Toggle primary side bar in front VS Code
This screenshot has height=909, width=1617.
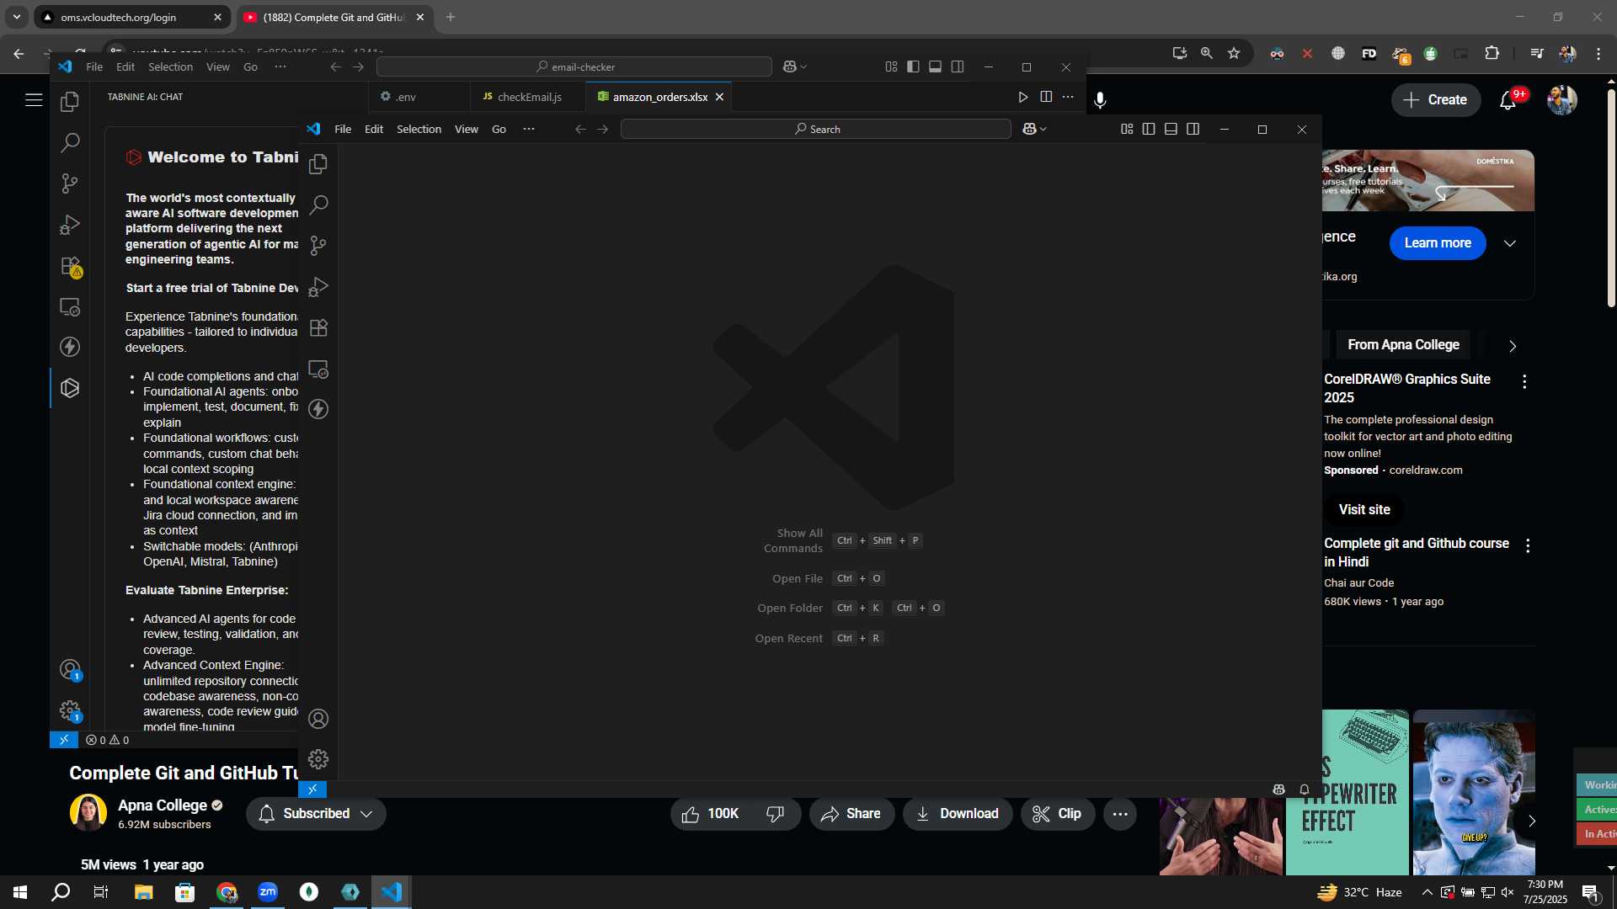[1149, 129]
